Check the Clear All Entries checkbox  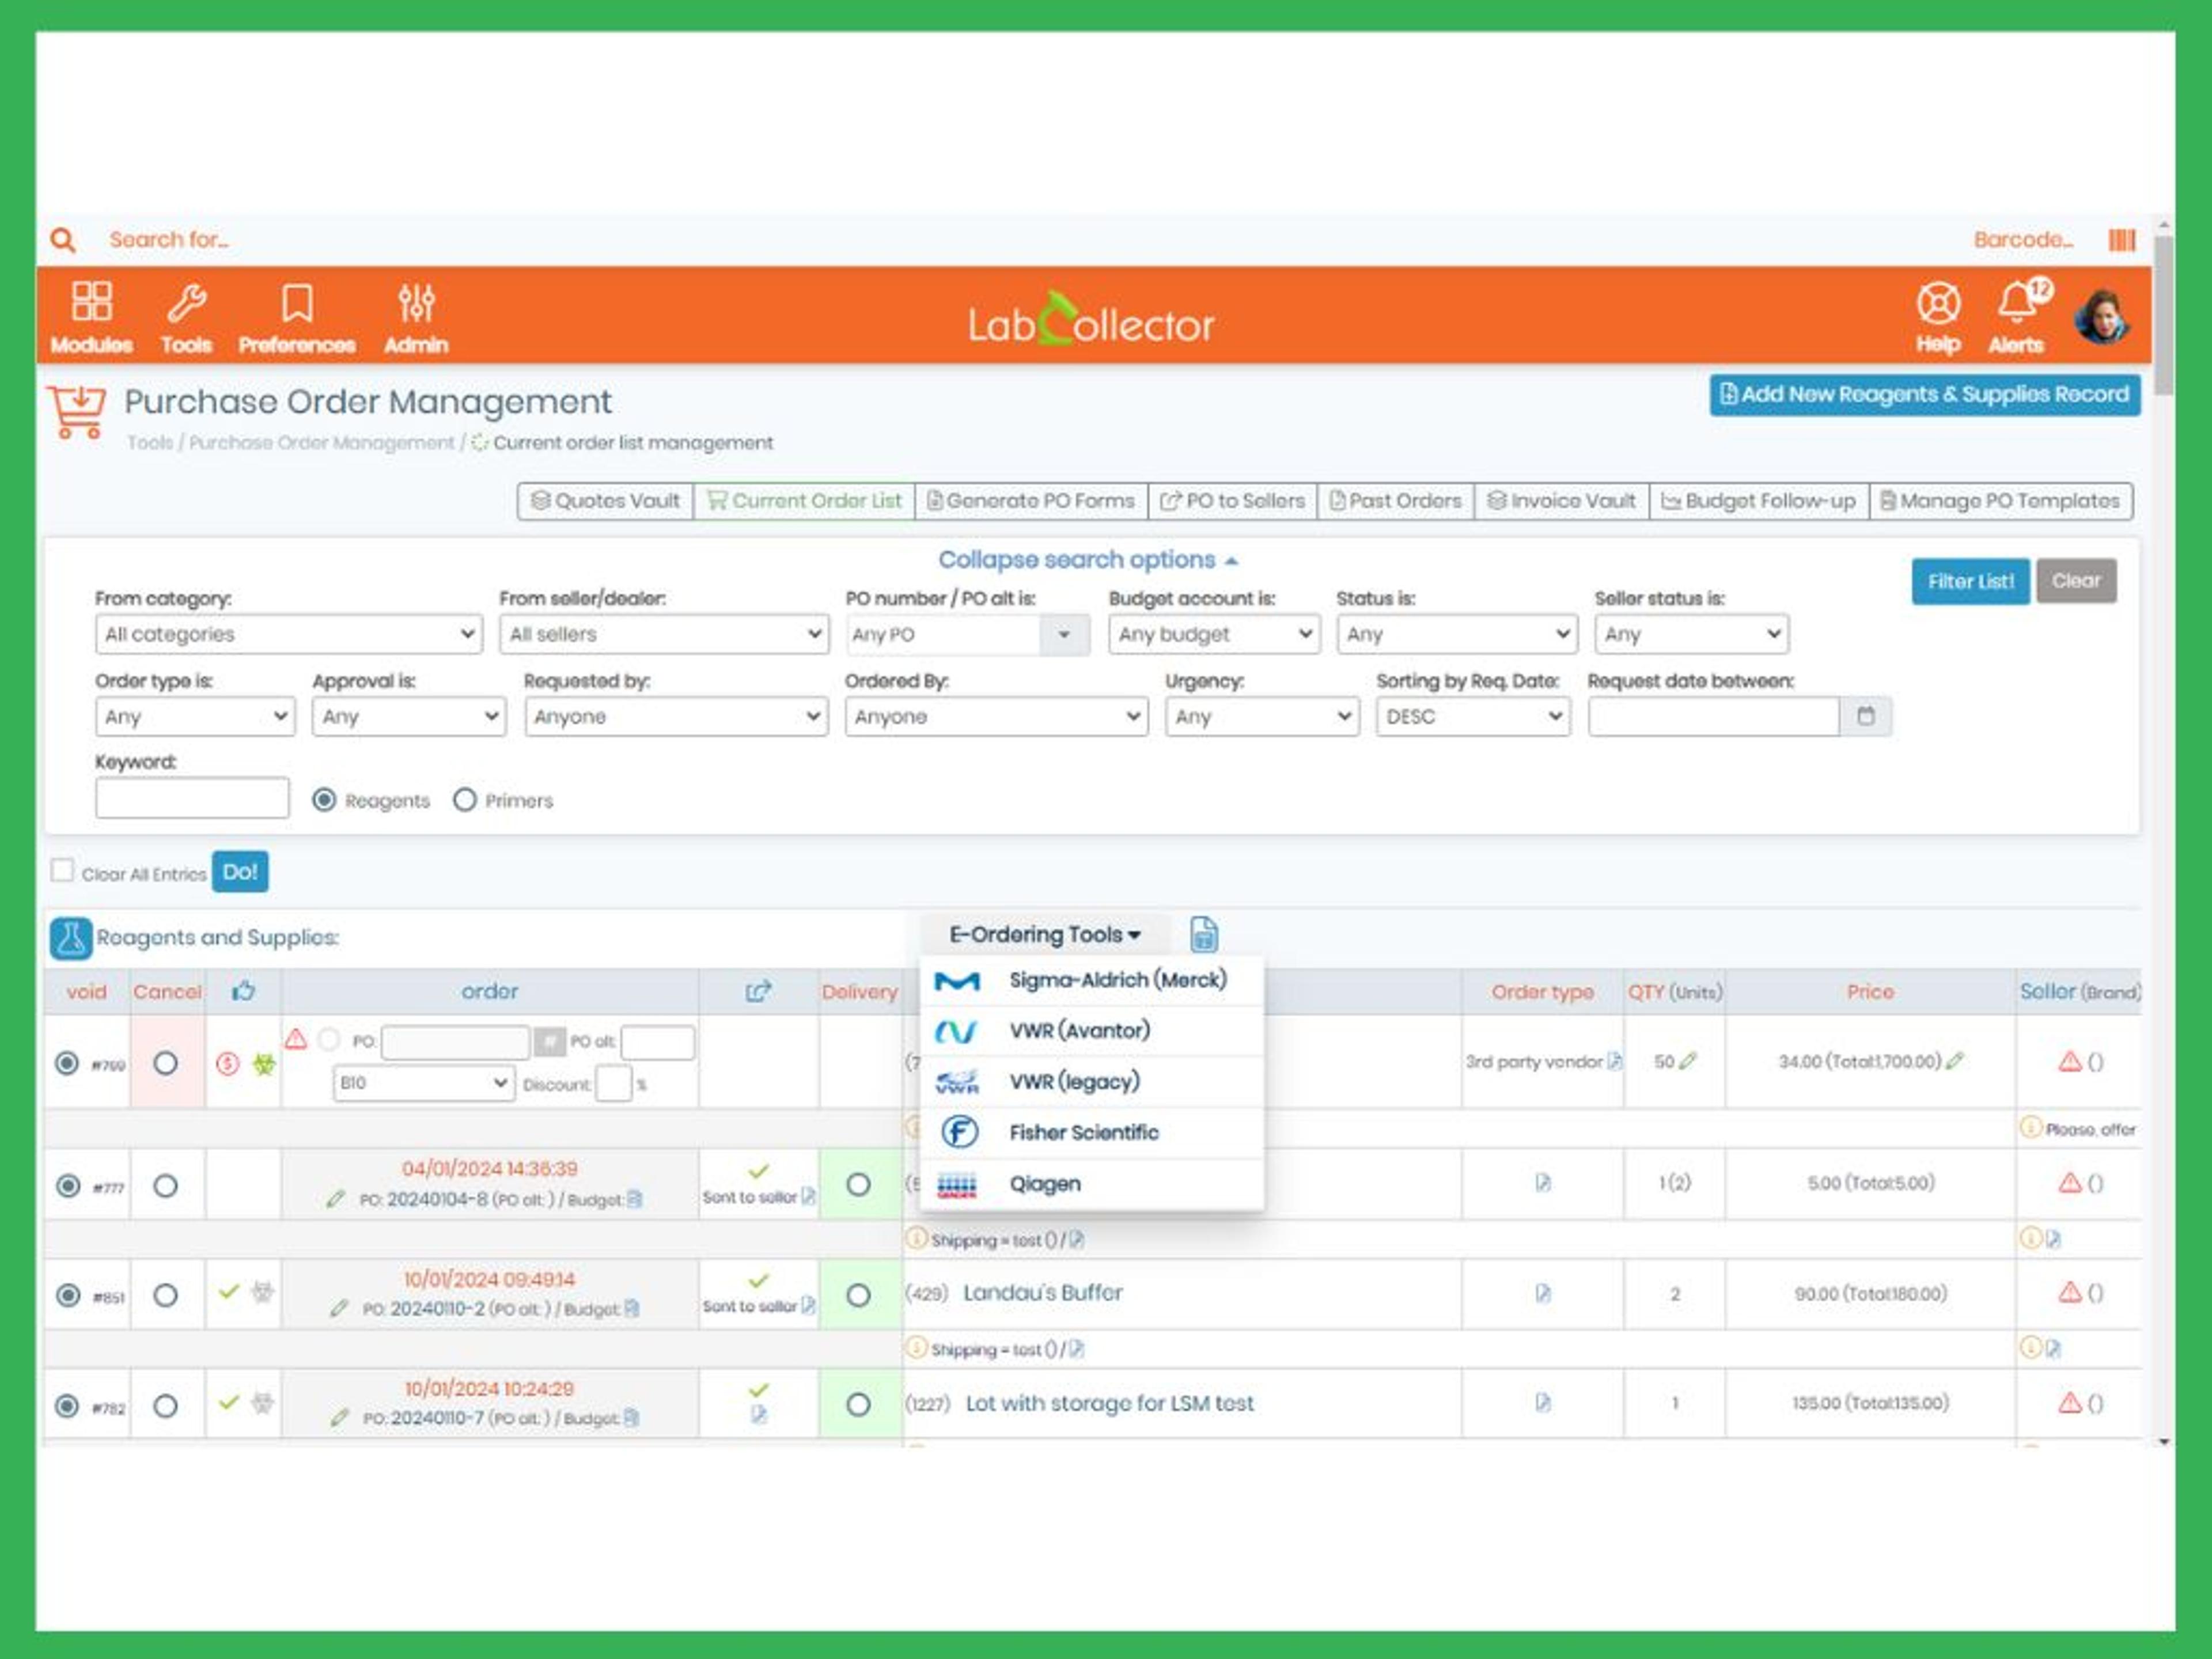(63, 871)
